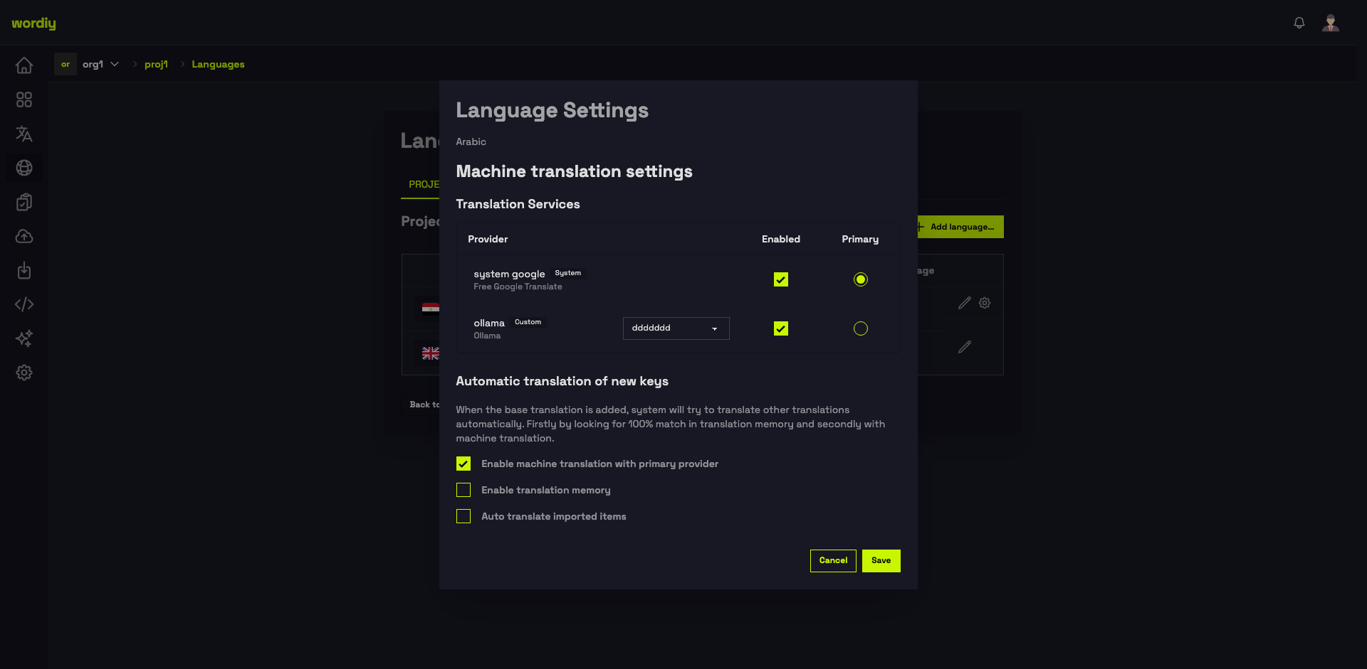Click the Provider column header
1367x669 pixels.
click(x=488, y=239)
